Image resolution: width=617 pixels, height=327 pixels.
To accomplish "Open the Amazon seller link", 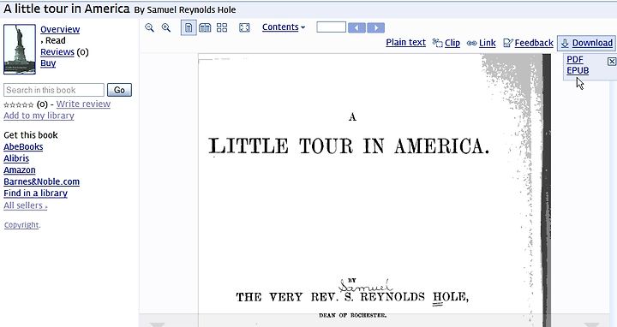I will (19, 169).
